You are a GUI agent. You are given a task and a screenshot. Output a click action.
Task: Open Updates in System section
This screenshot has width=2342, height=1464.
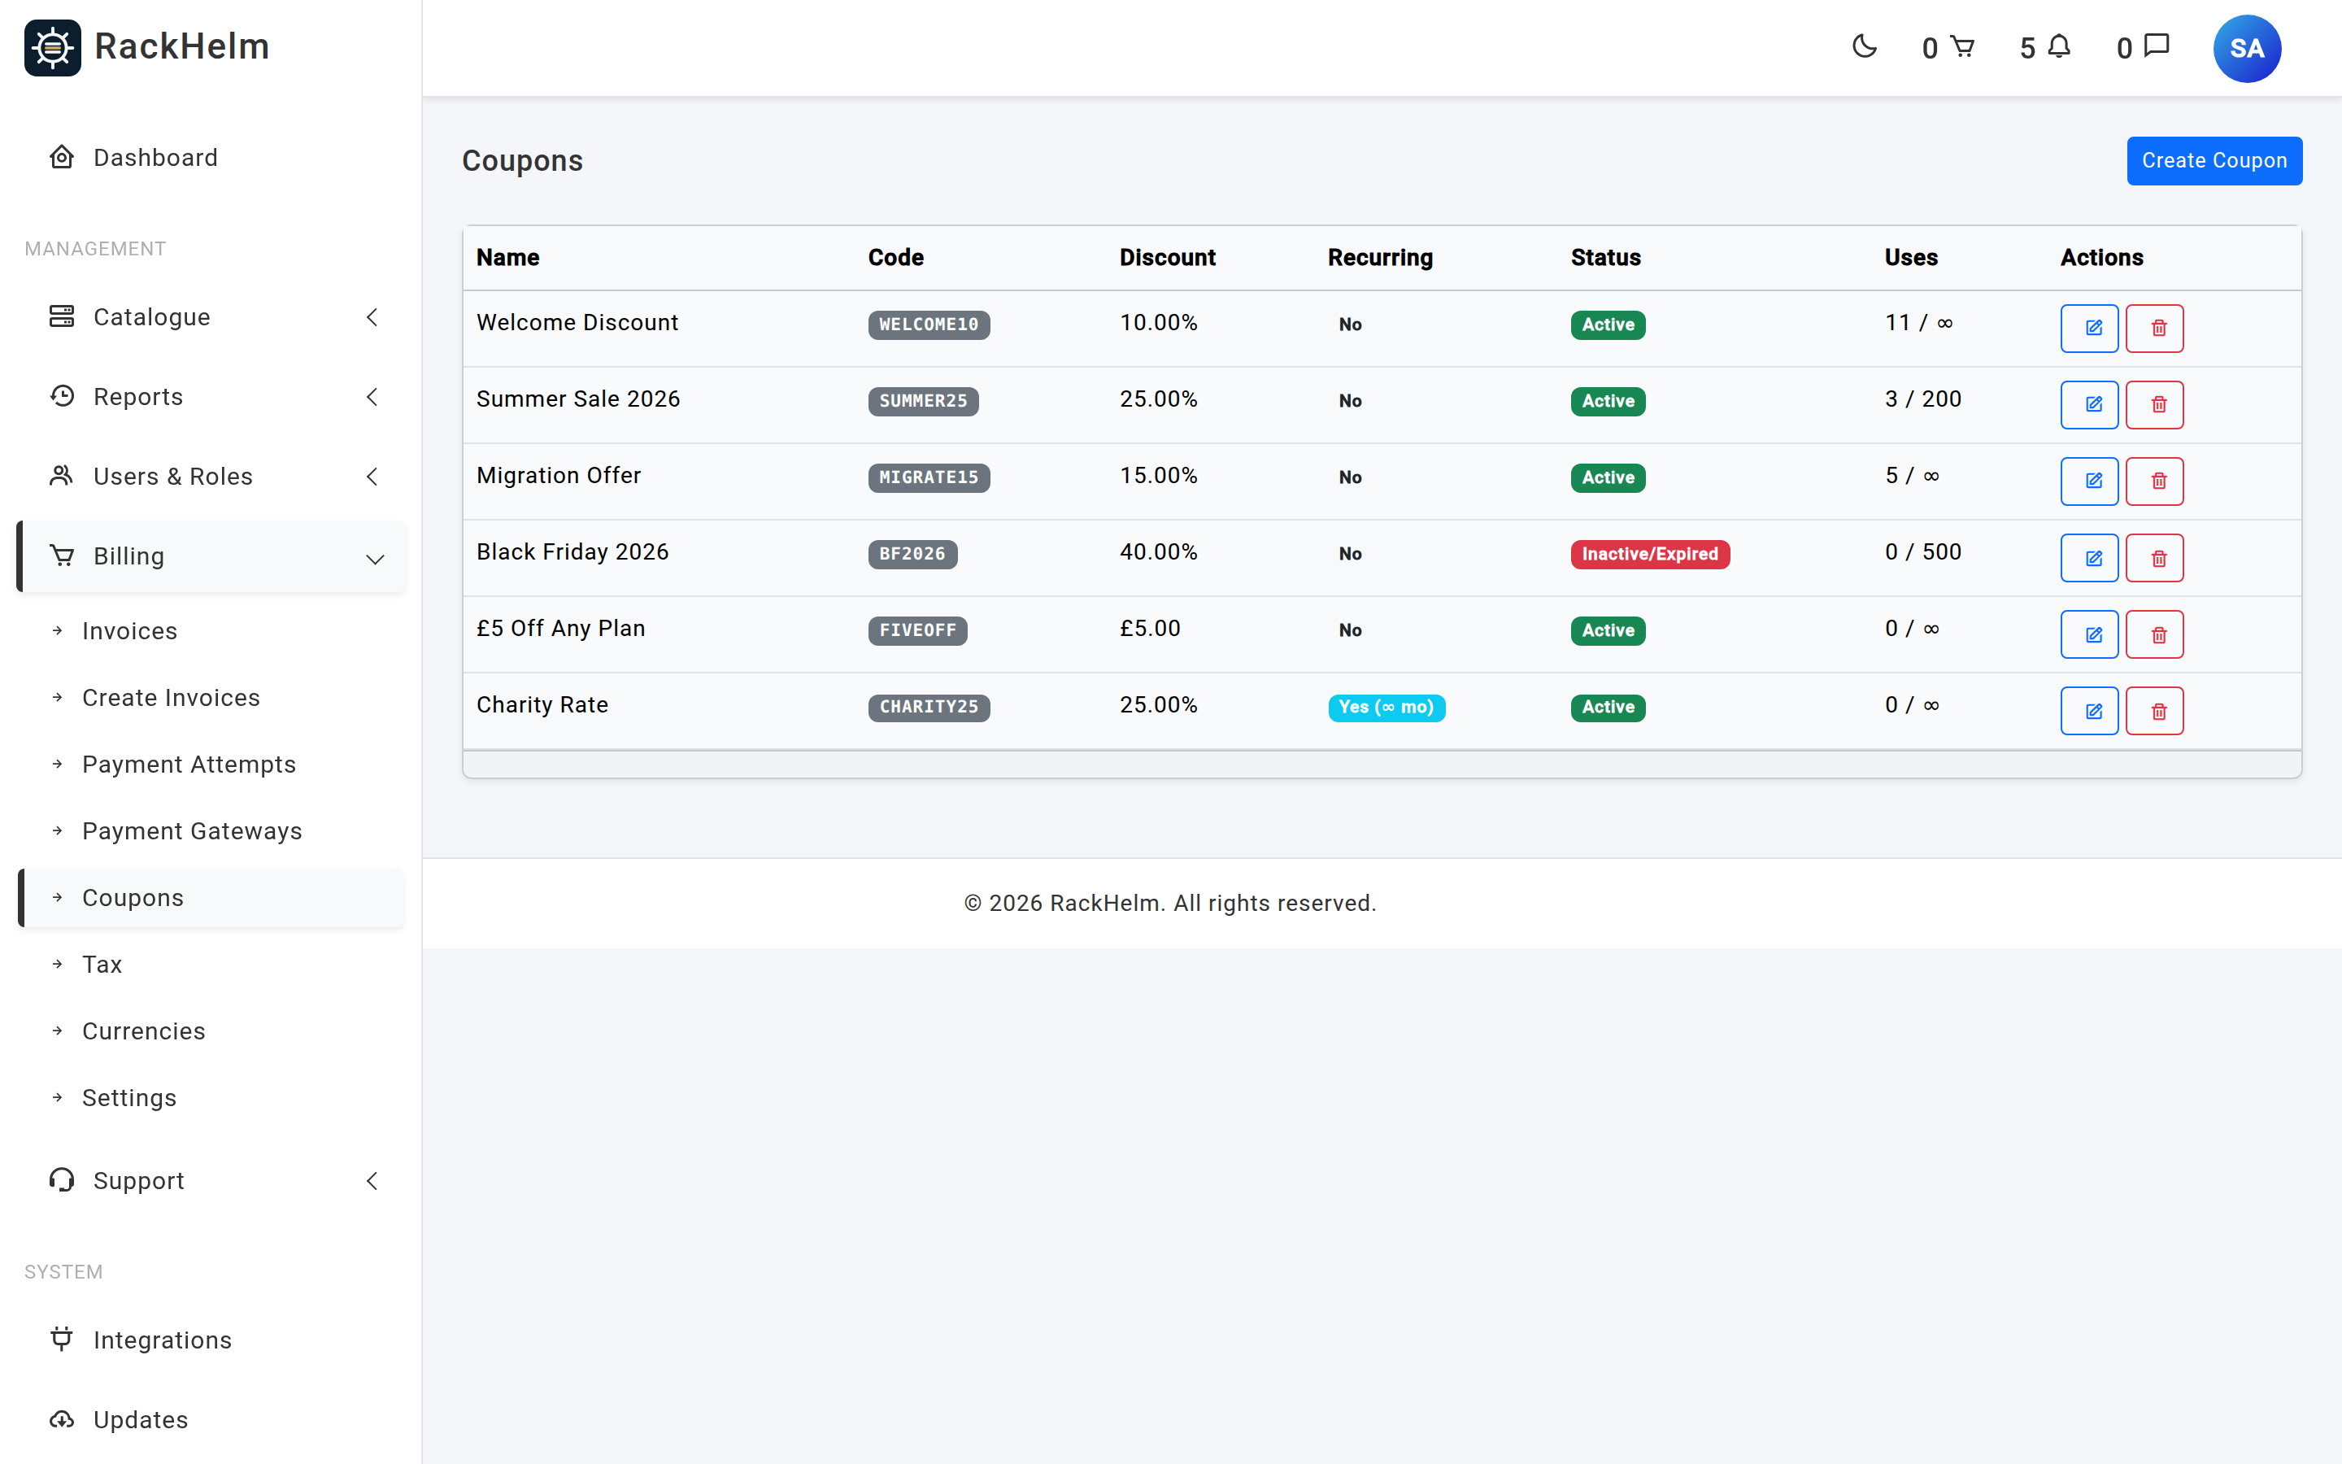point(211,1419)
